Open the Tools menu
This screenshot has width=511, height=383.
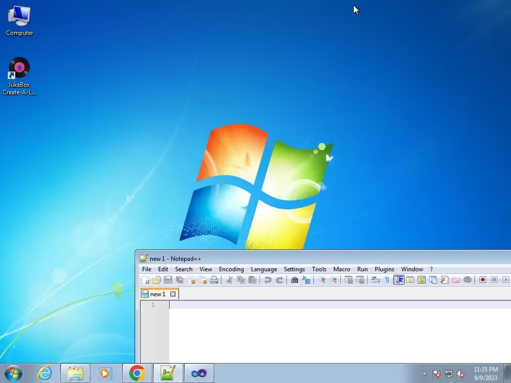[319, 269]
